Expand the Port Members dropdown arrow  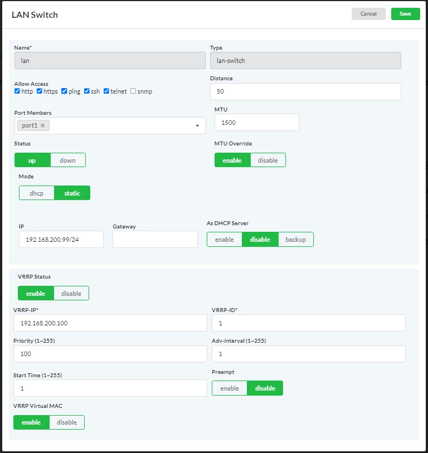[x=197, y=126]
